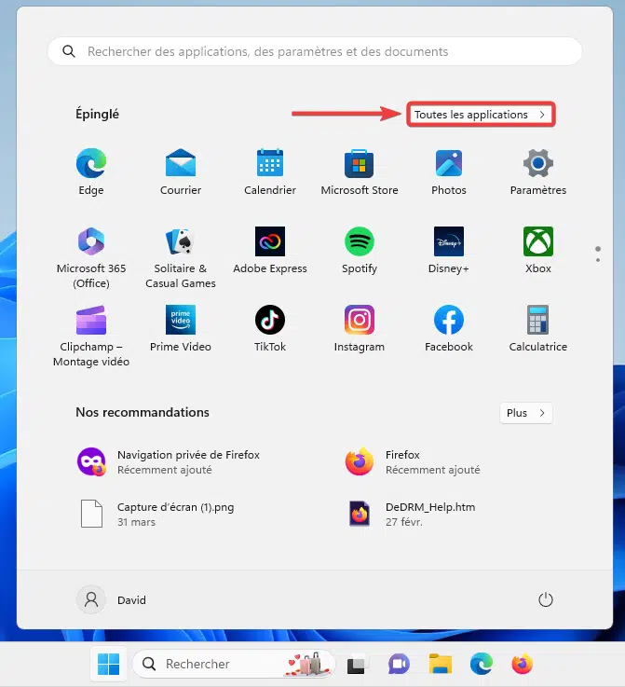This screenshot has width=625, height=687.
Task: Open the Chat app on the taskbar
Action: tap(399, 665)
